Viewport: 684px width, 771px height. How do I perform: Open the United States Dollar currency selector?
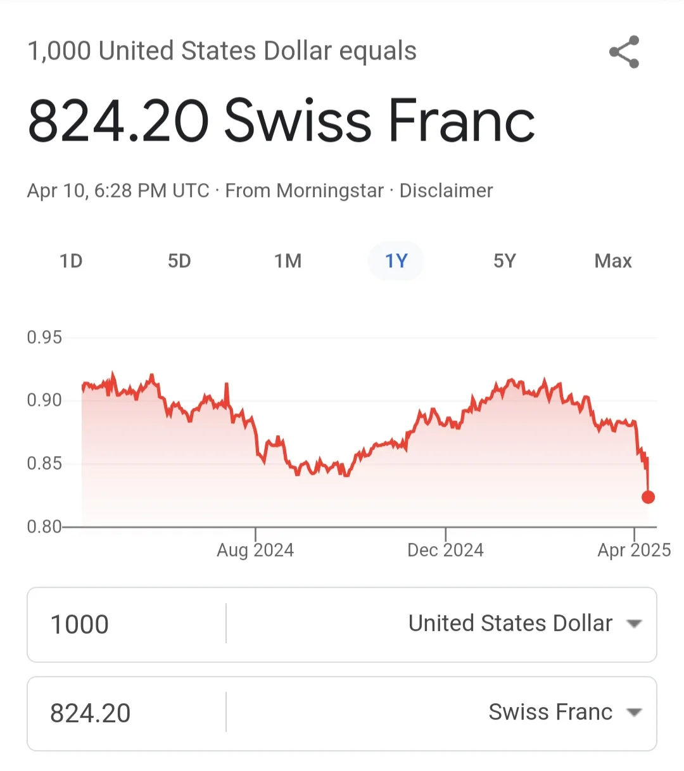click(x=510, y=624)
